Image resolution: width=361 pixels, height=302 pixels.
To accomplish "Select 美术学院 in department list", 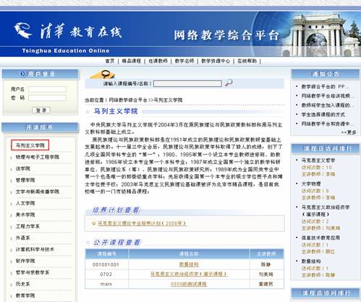I will (x=25, y=215).
